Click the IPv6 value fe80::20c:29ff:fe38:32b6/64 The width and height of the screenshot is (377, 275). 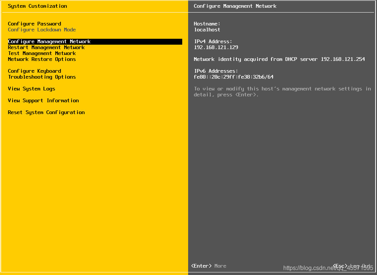click(x=234, y=77)
